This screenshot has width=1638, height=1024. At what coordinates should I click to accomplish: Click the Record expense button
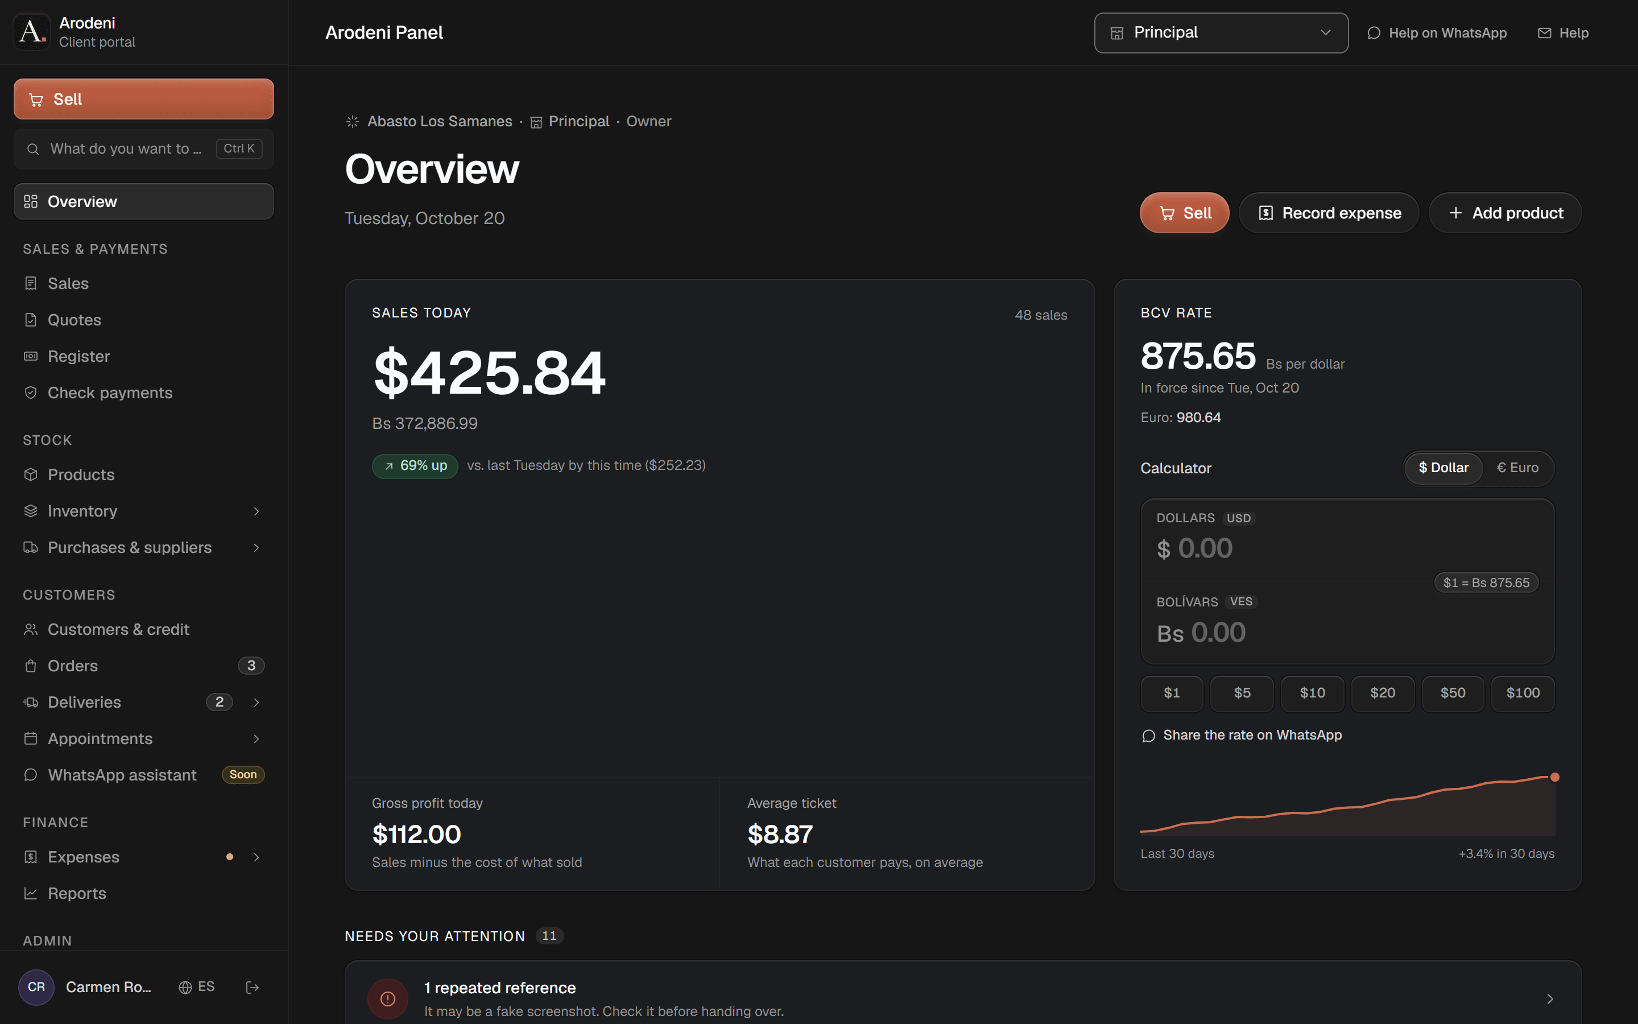(1329, 213)
